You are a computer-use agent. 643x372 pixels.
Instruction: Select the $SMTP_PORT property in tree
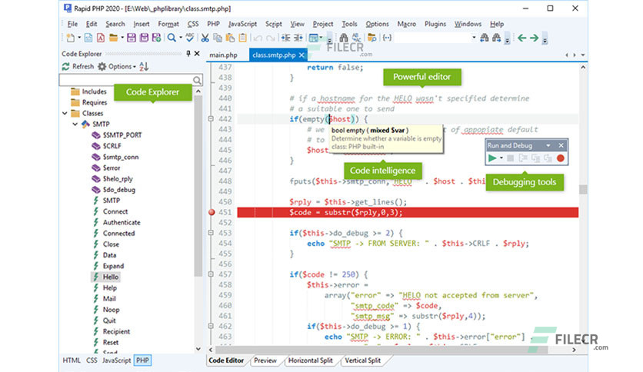(122, 135)
